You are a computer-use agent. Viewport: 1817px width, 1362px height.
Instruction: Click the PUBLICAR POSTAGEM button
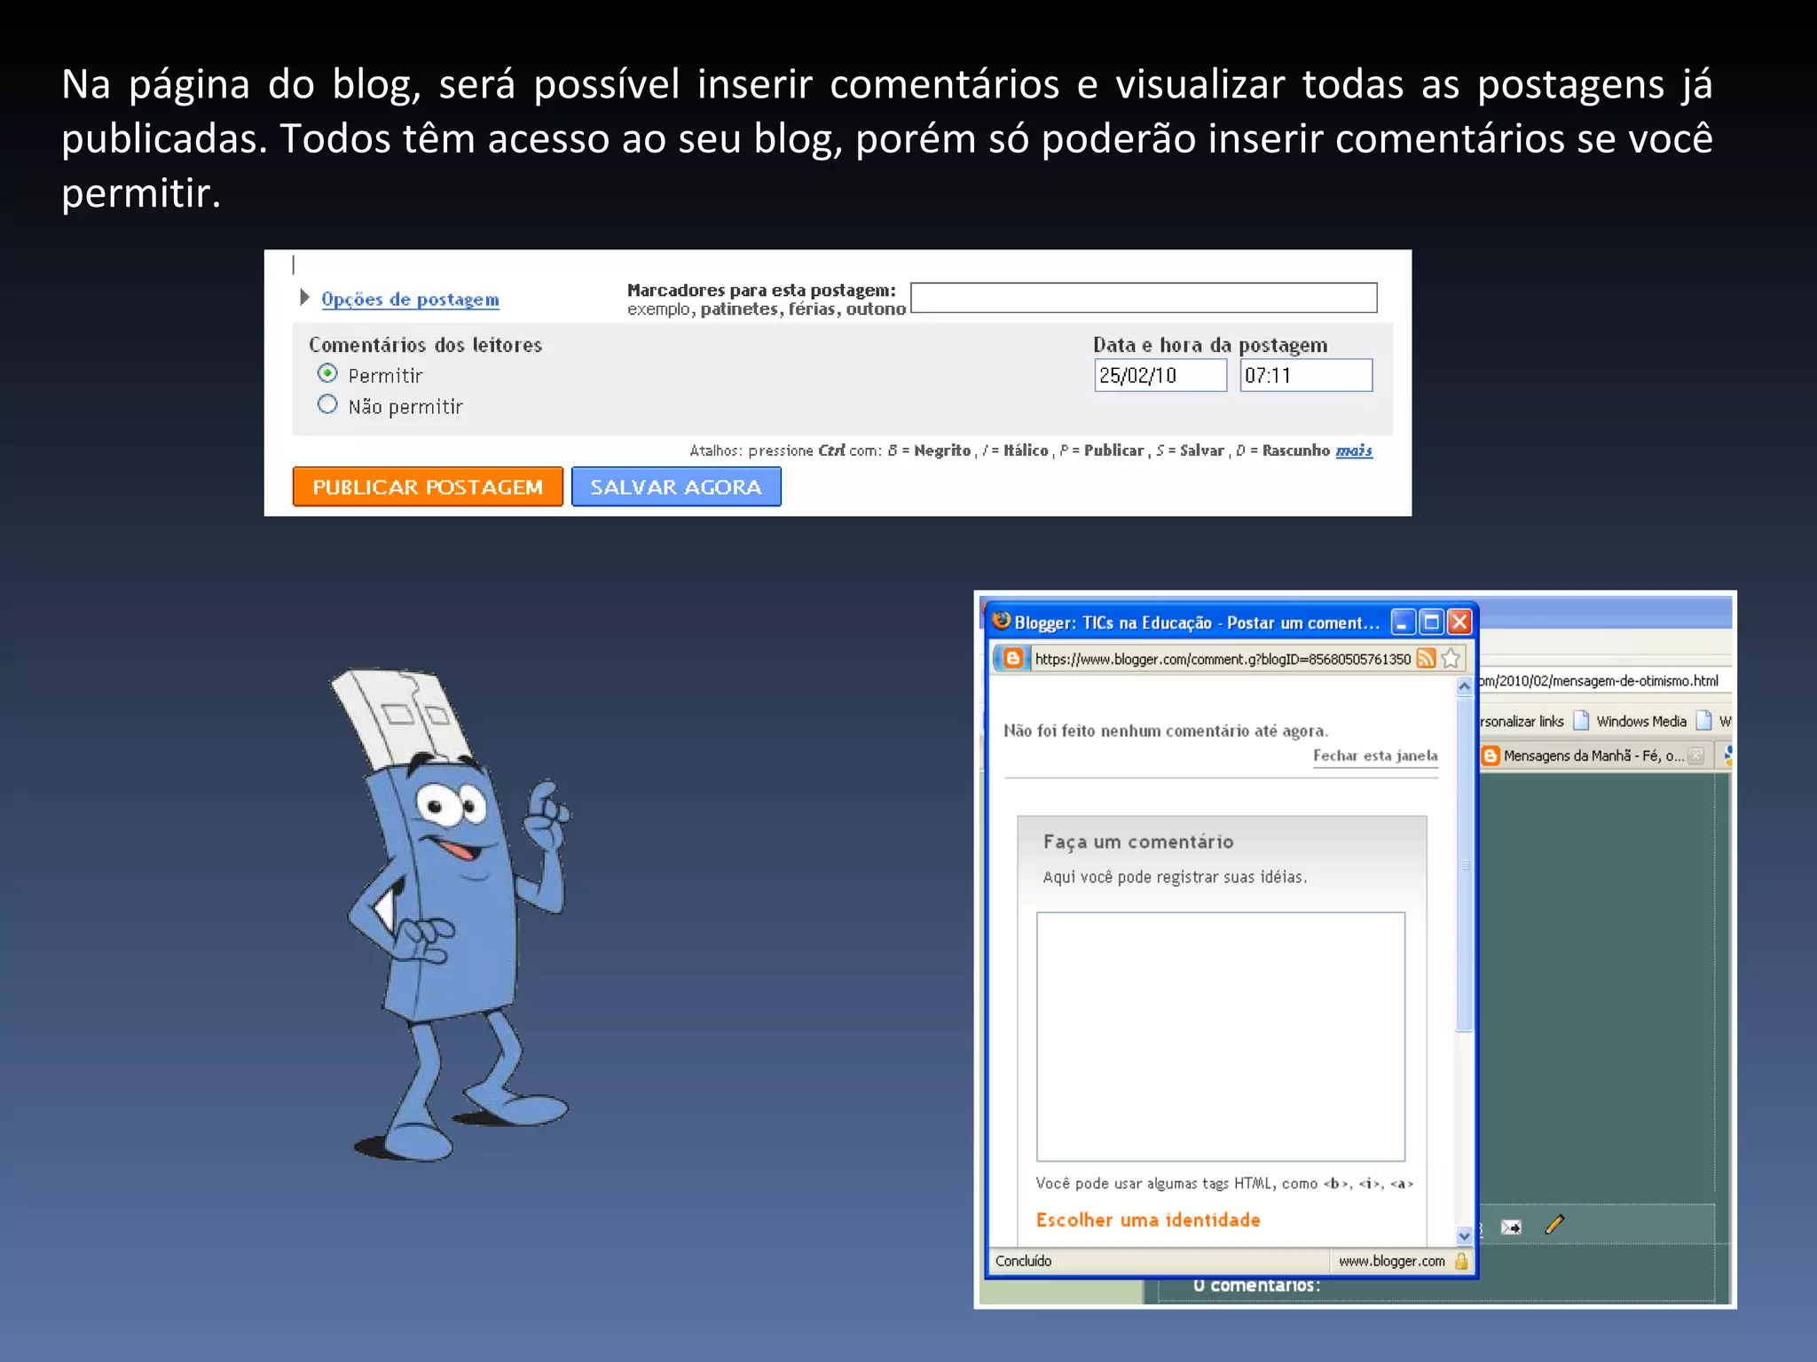428,487
